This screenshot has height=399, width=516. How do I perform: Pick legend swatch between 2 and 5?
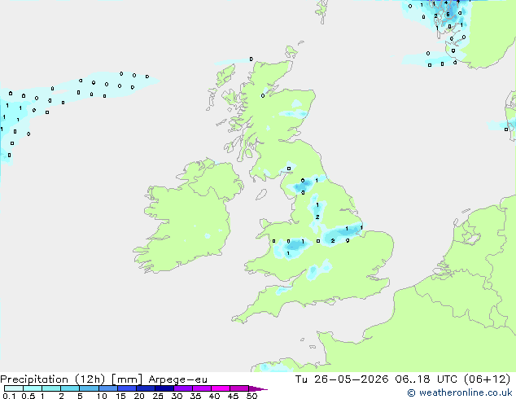[x=70, y=388]
